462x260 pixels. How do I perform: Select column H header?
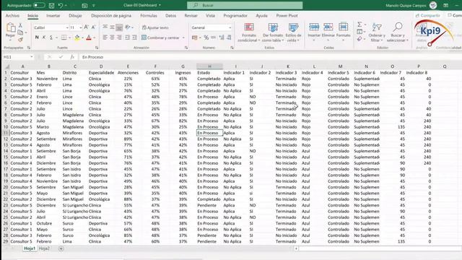tap(209, 66)
